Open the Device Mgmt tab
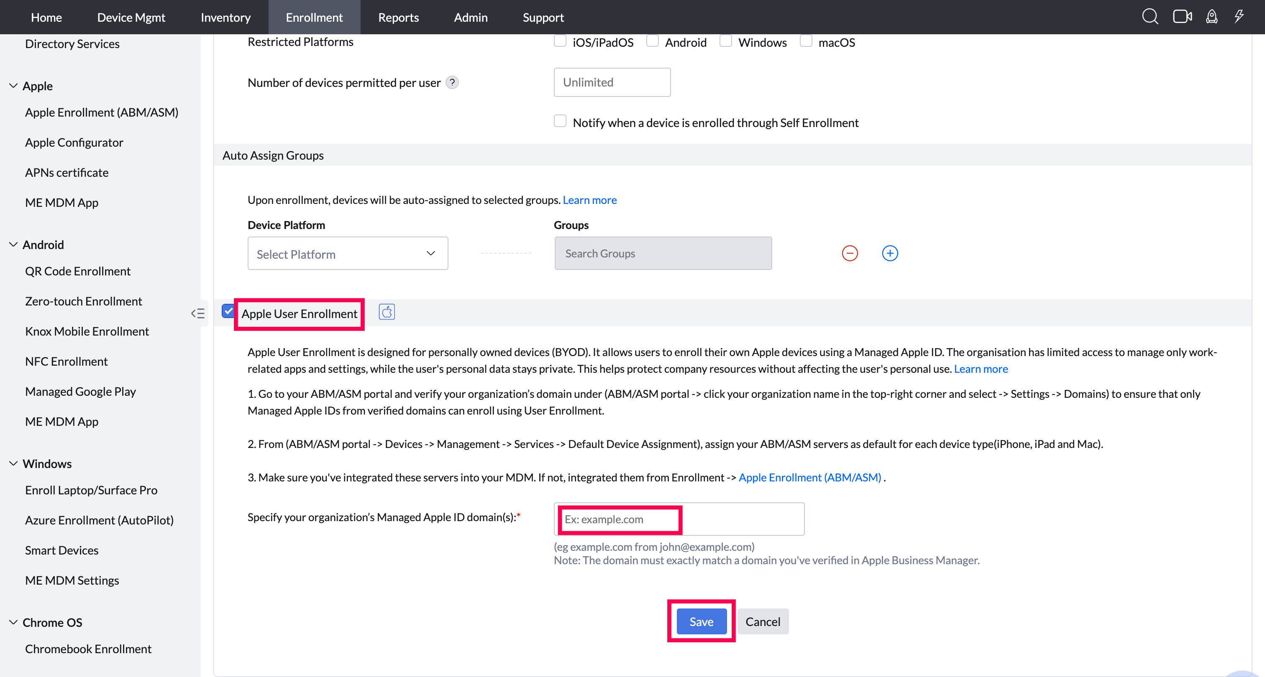Image resolution: width=1265 pixels, height=677 pixels. click(x=131, y=17)
